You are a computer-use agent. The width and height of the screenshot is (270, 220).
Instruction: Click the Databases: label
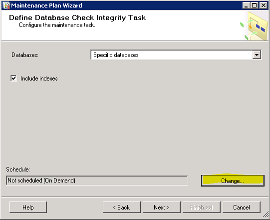[25, 55]
